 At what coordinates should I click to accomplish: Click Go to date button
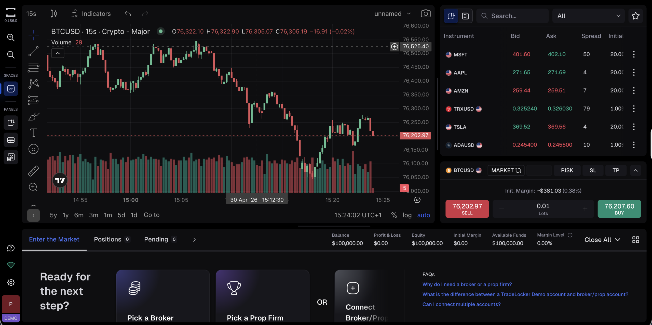point(152,215)
